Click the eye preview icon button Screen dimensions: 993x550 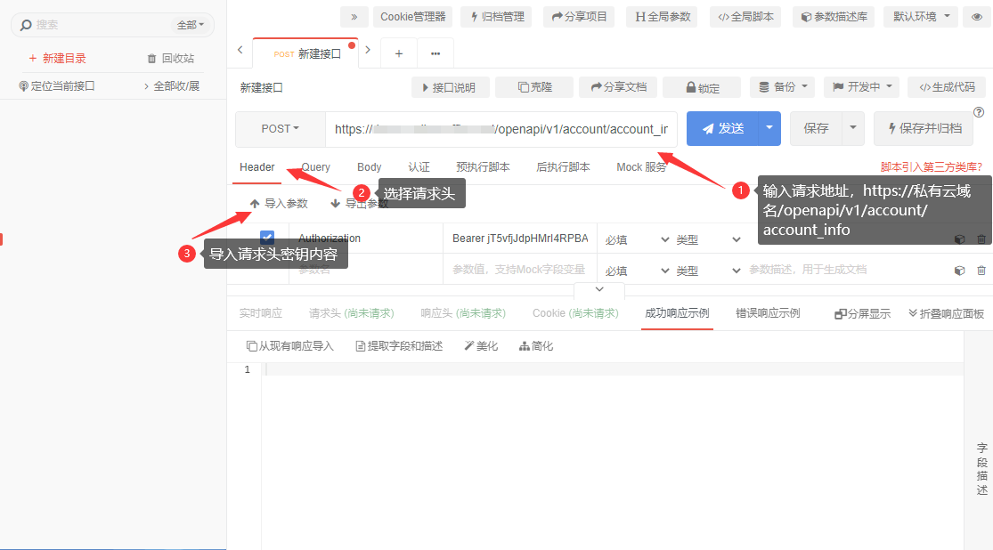tap(977, 16)
